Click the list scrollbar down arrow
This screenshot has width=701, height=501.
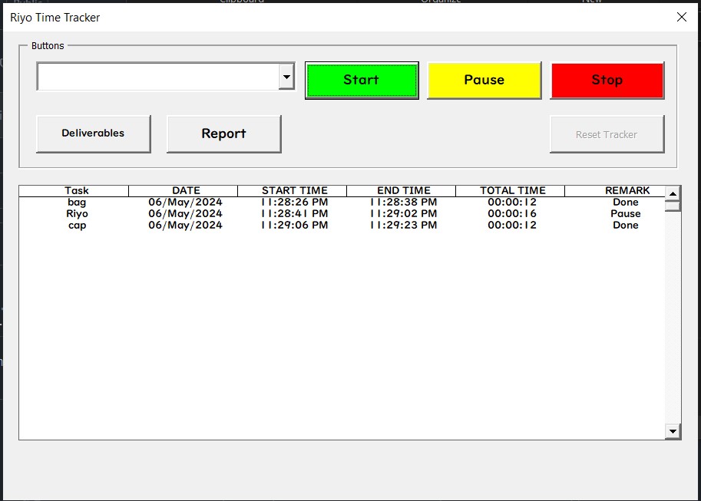tap(673, 431)
